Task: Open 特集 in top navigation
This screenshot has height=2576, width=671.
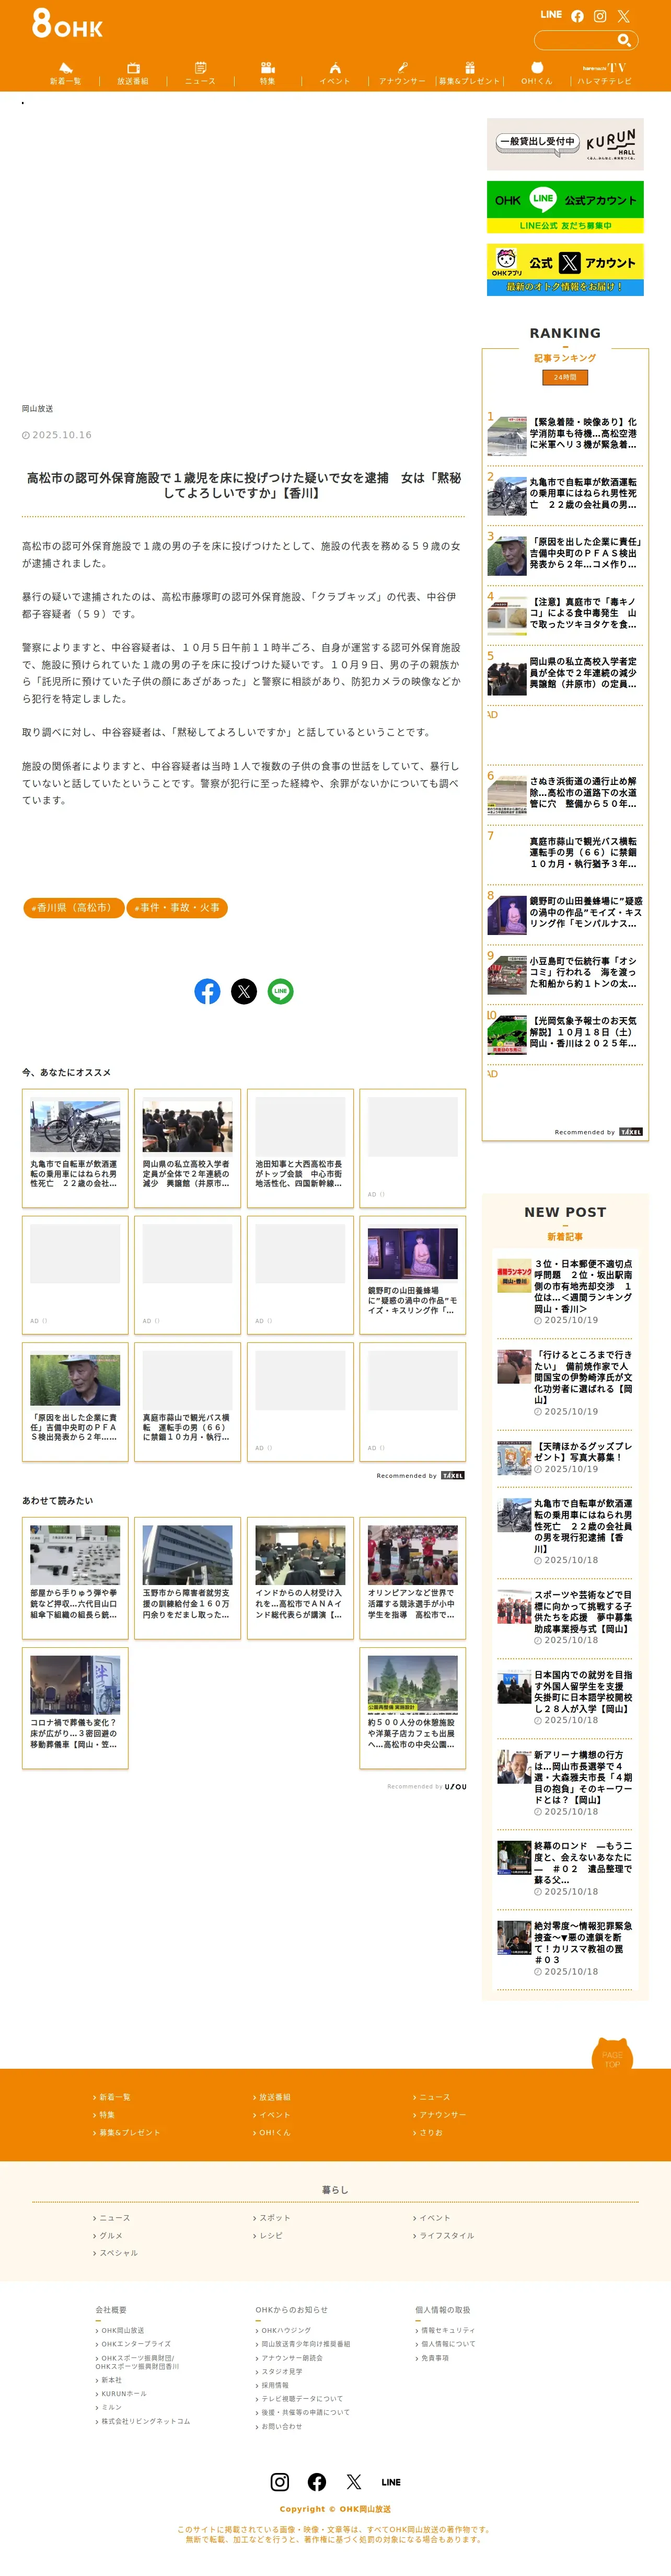Action: pos(267,74)
